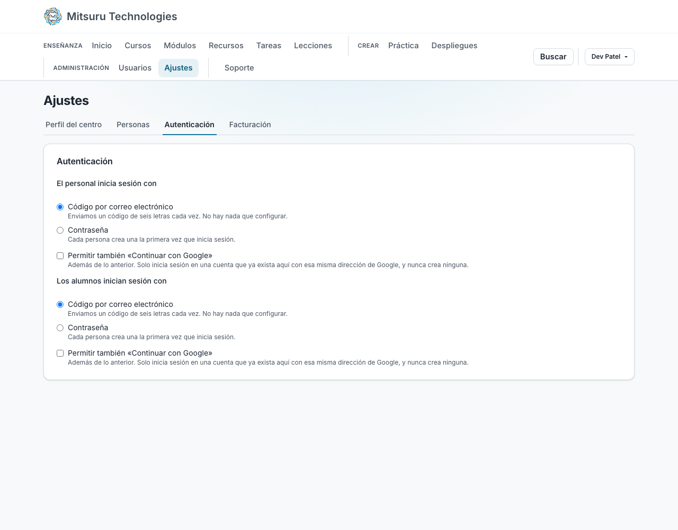Switch to the Personas tab
This screenshot has height=530, width=678.
pos(133,125)
